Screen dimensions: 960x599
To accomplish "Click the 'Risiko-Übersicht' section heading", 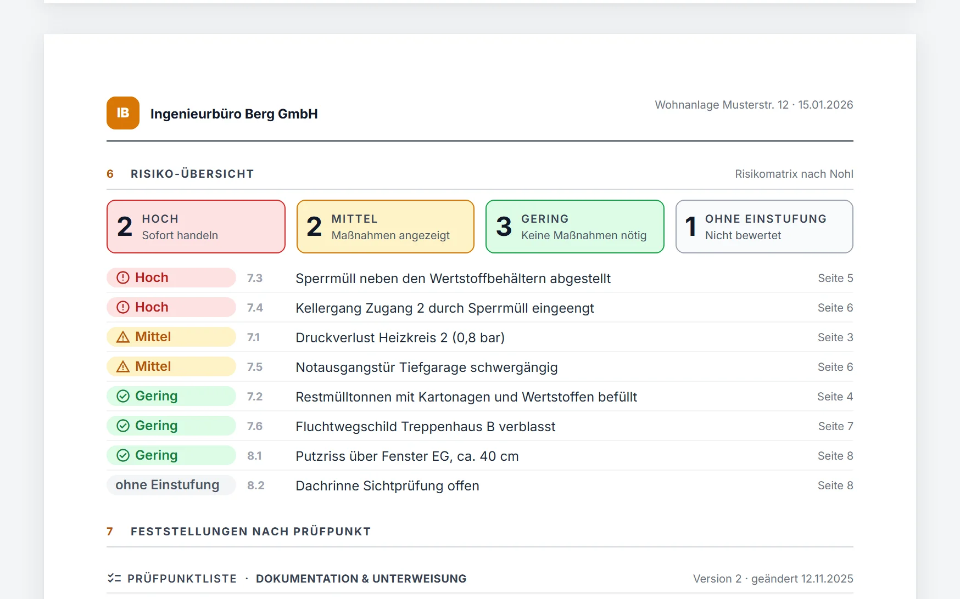I will tap(192, 174).
